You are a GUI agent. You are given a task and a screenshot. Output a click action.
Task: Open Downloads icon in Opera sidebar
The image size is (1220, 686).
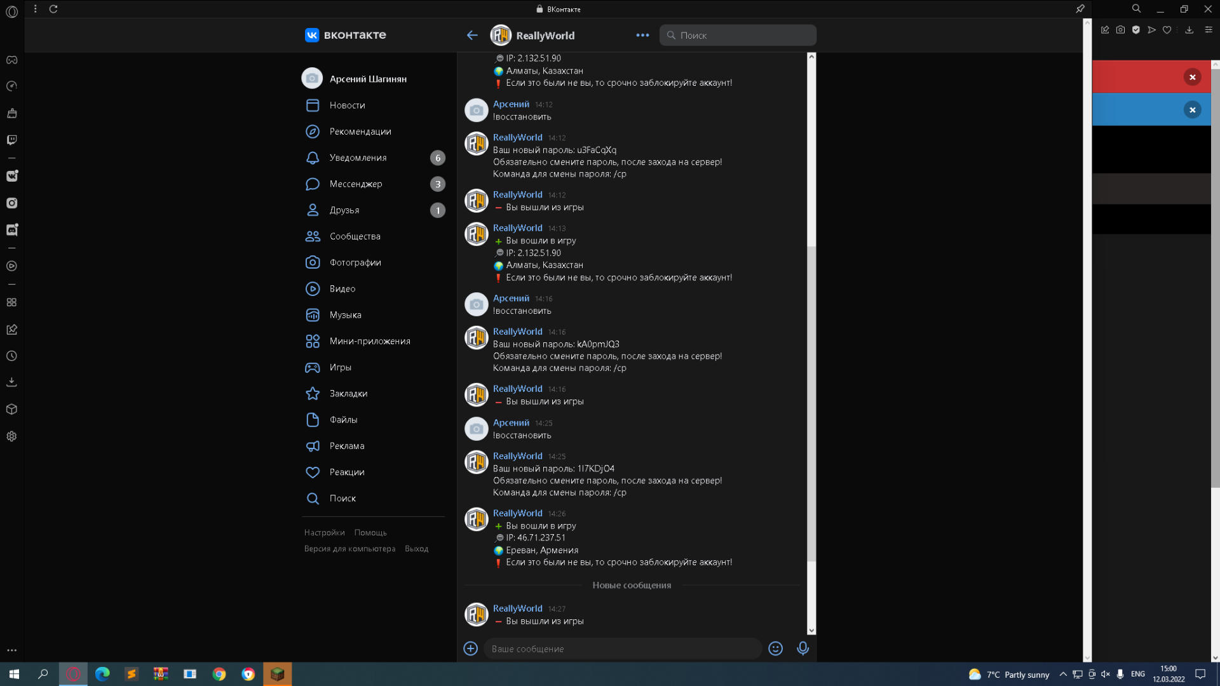11,382
